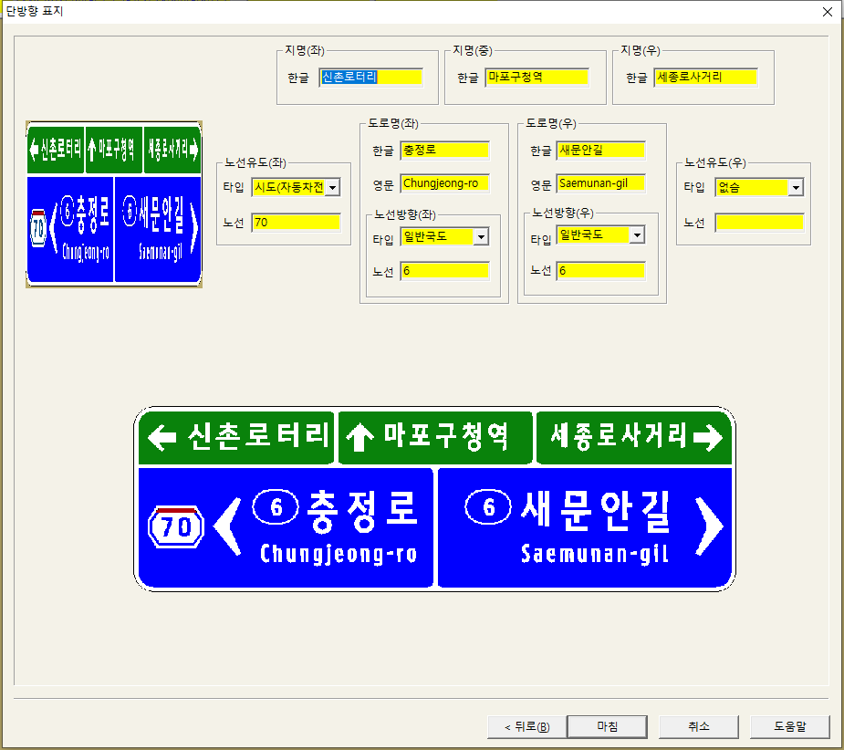
Task: Click the right arrow after 세종로사거리 in large sign
Action: (707, 438)
